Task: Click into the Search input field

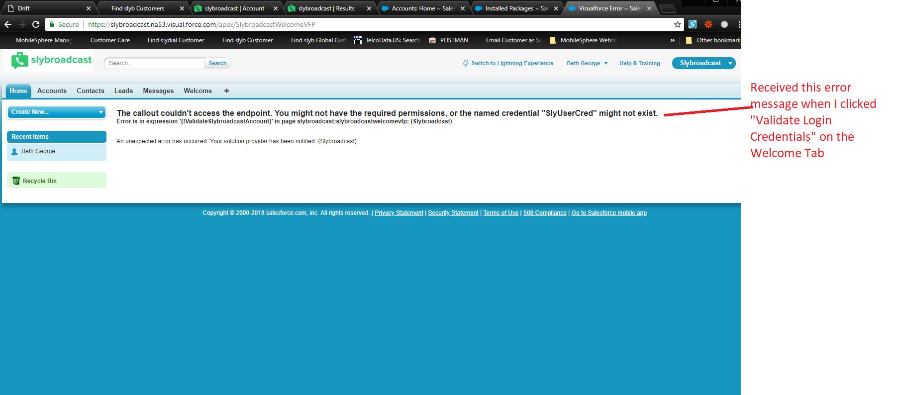Action: click(x=154, y=63)
